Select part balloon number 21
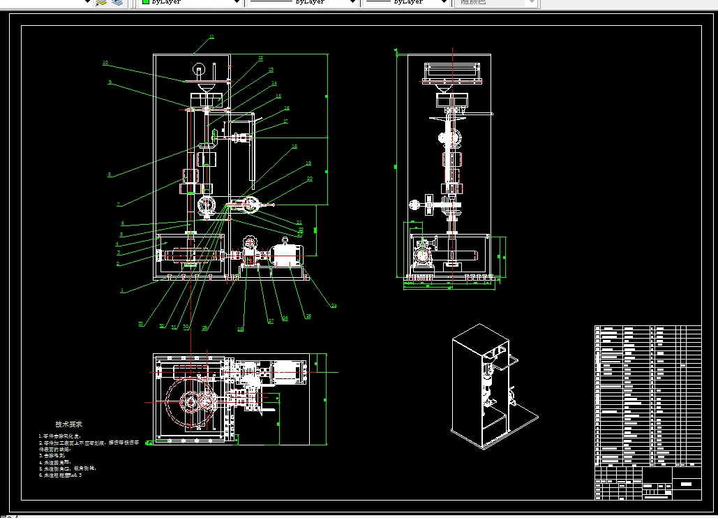 pyautogui.click(x=299, y=223)
